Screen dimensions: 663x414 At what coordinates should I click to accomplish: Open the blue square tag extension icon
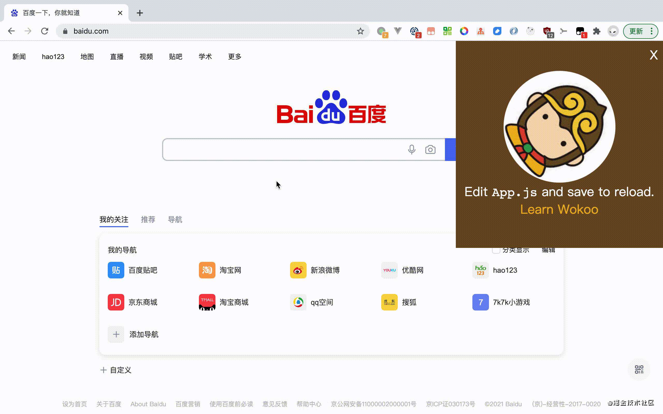point(497,31)
